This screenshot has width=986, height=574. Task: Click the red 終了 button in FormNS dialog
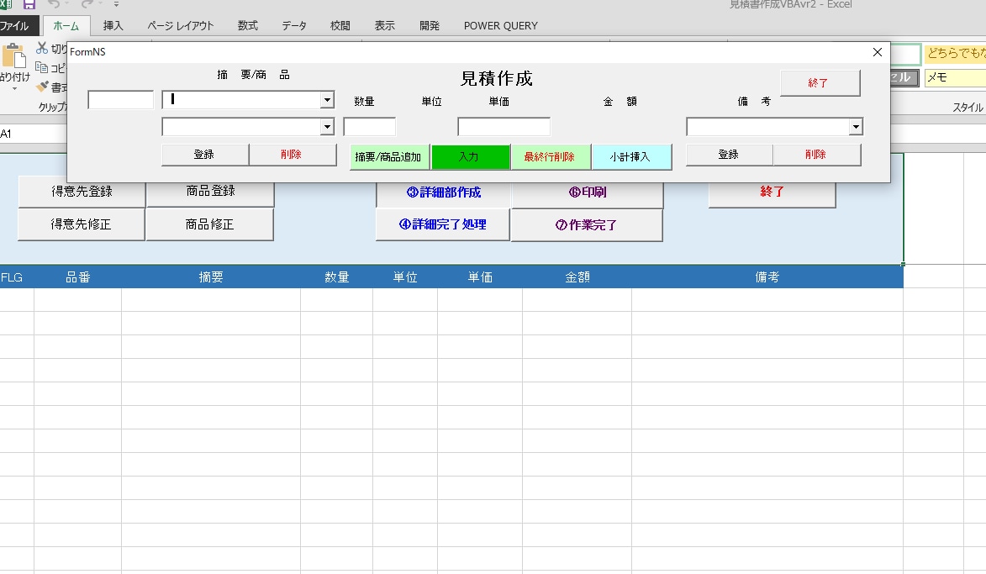pos(820,83)
